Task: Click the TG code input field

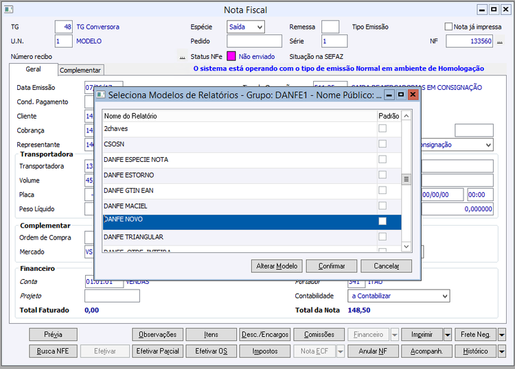Action: 64,27
